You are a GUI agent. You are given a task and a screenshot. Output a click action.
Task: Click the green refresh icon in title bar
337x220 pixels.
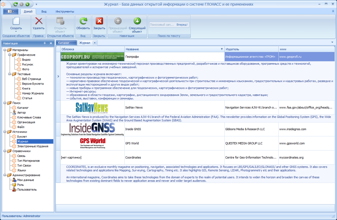click(15, 4)
